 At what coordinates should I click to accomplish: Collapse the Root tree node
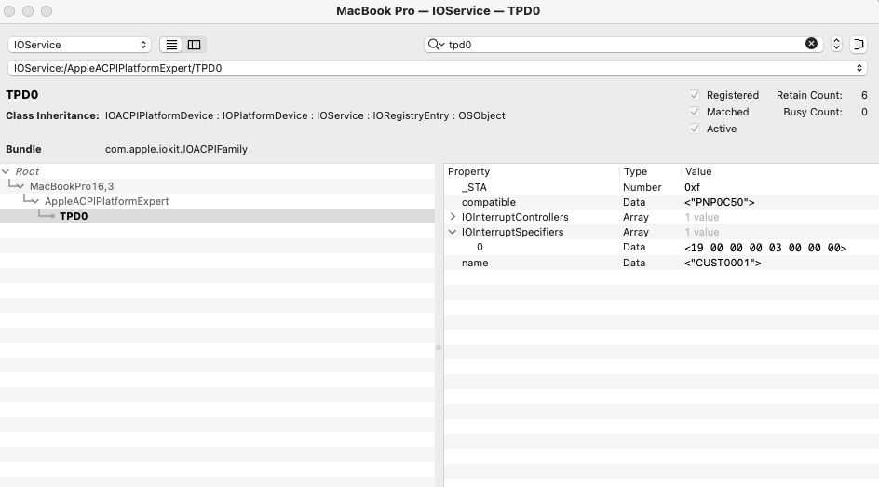[x=6, y=171]
